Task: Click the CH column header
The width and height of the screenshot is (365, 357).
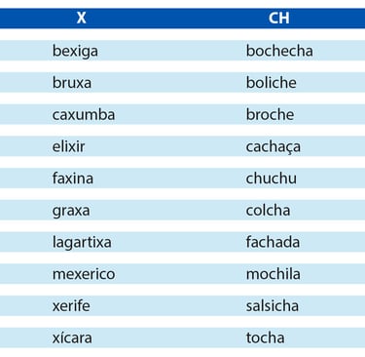Action: point(279,18)
